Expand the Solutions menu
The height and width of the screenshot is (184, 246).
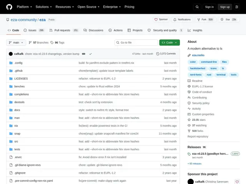pos(43,7)
